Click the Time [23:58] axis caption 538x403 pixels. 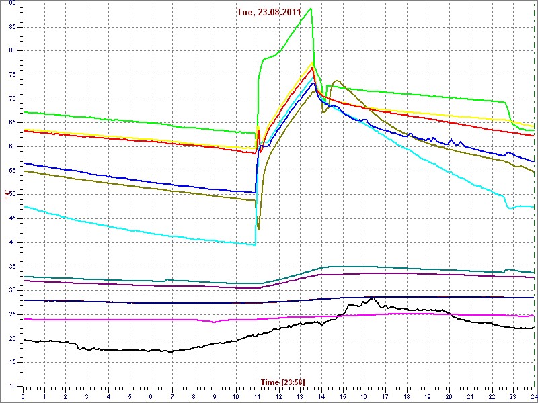[282, 382]
